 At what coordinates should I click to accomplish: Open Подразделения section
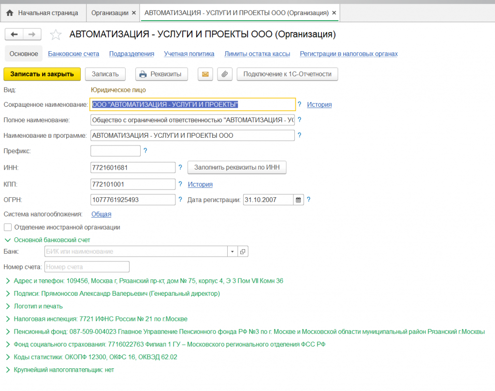click(131, 54)
